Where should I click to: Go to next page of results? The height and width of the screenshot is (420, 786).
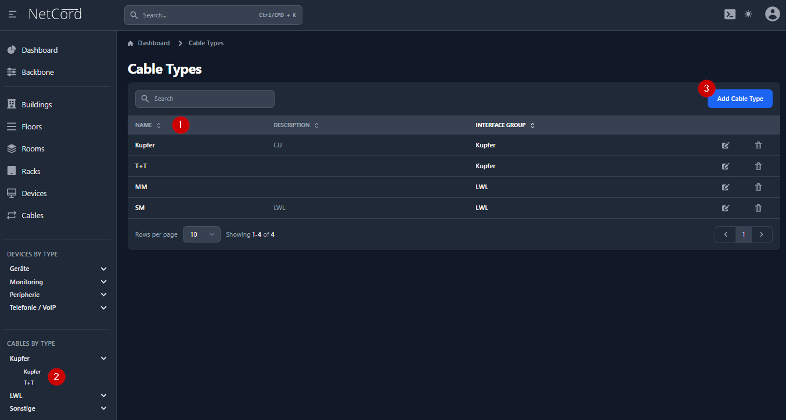tap(762, 234)
